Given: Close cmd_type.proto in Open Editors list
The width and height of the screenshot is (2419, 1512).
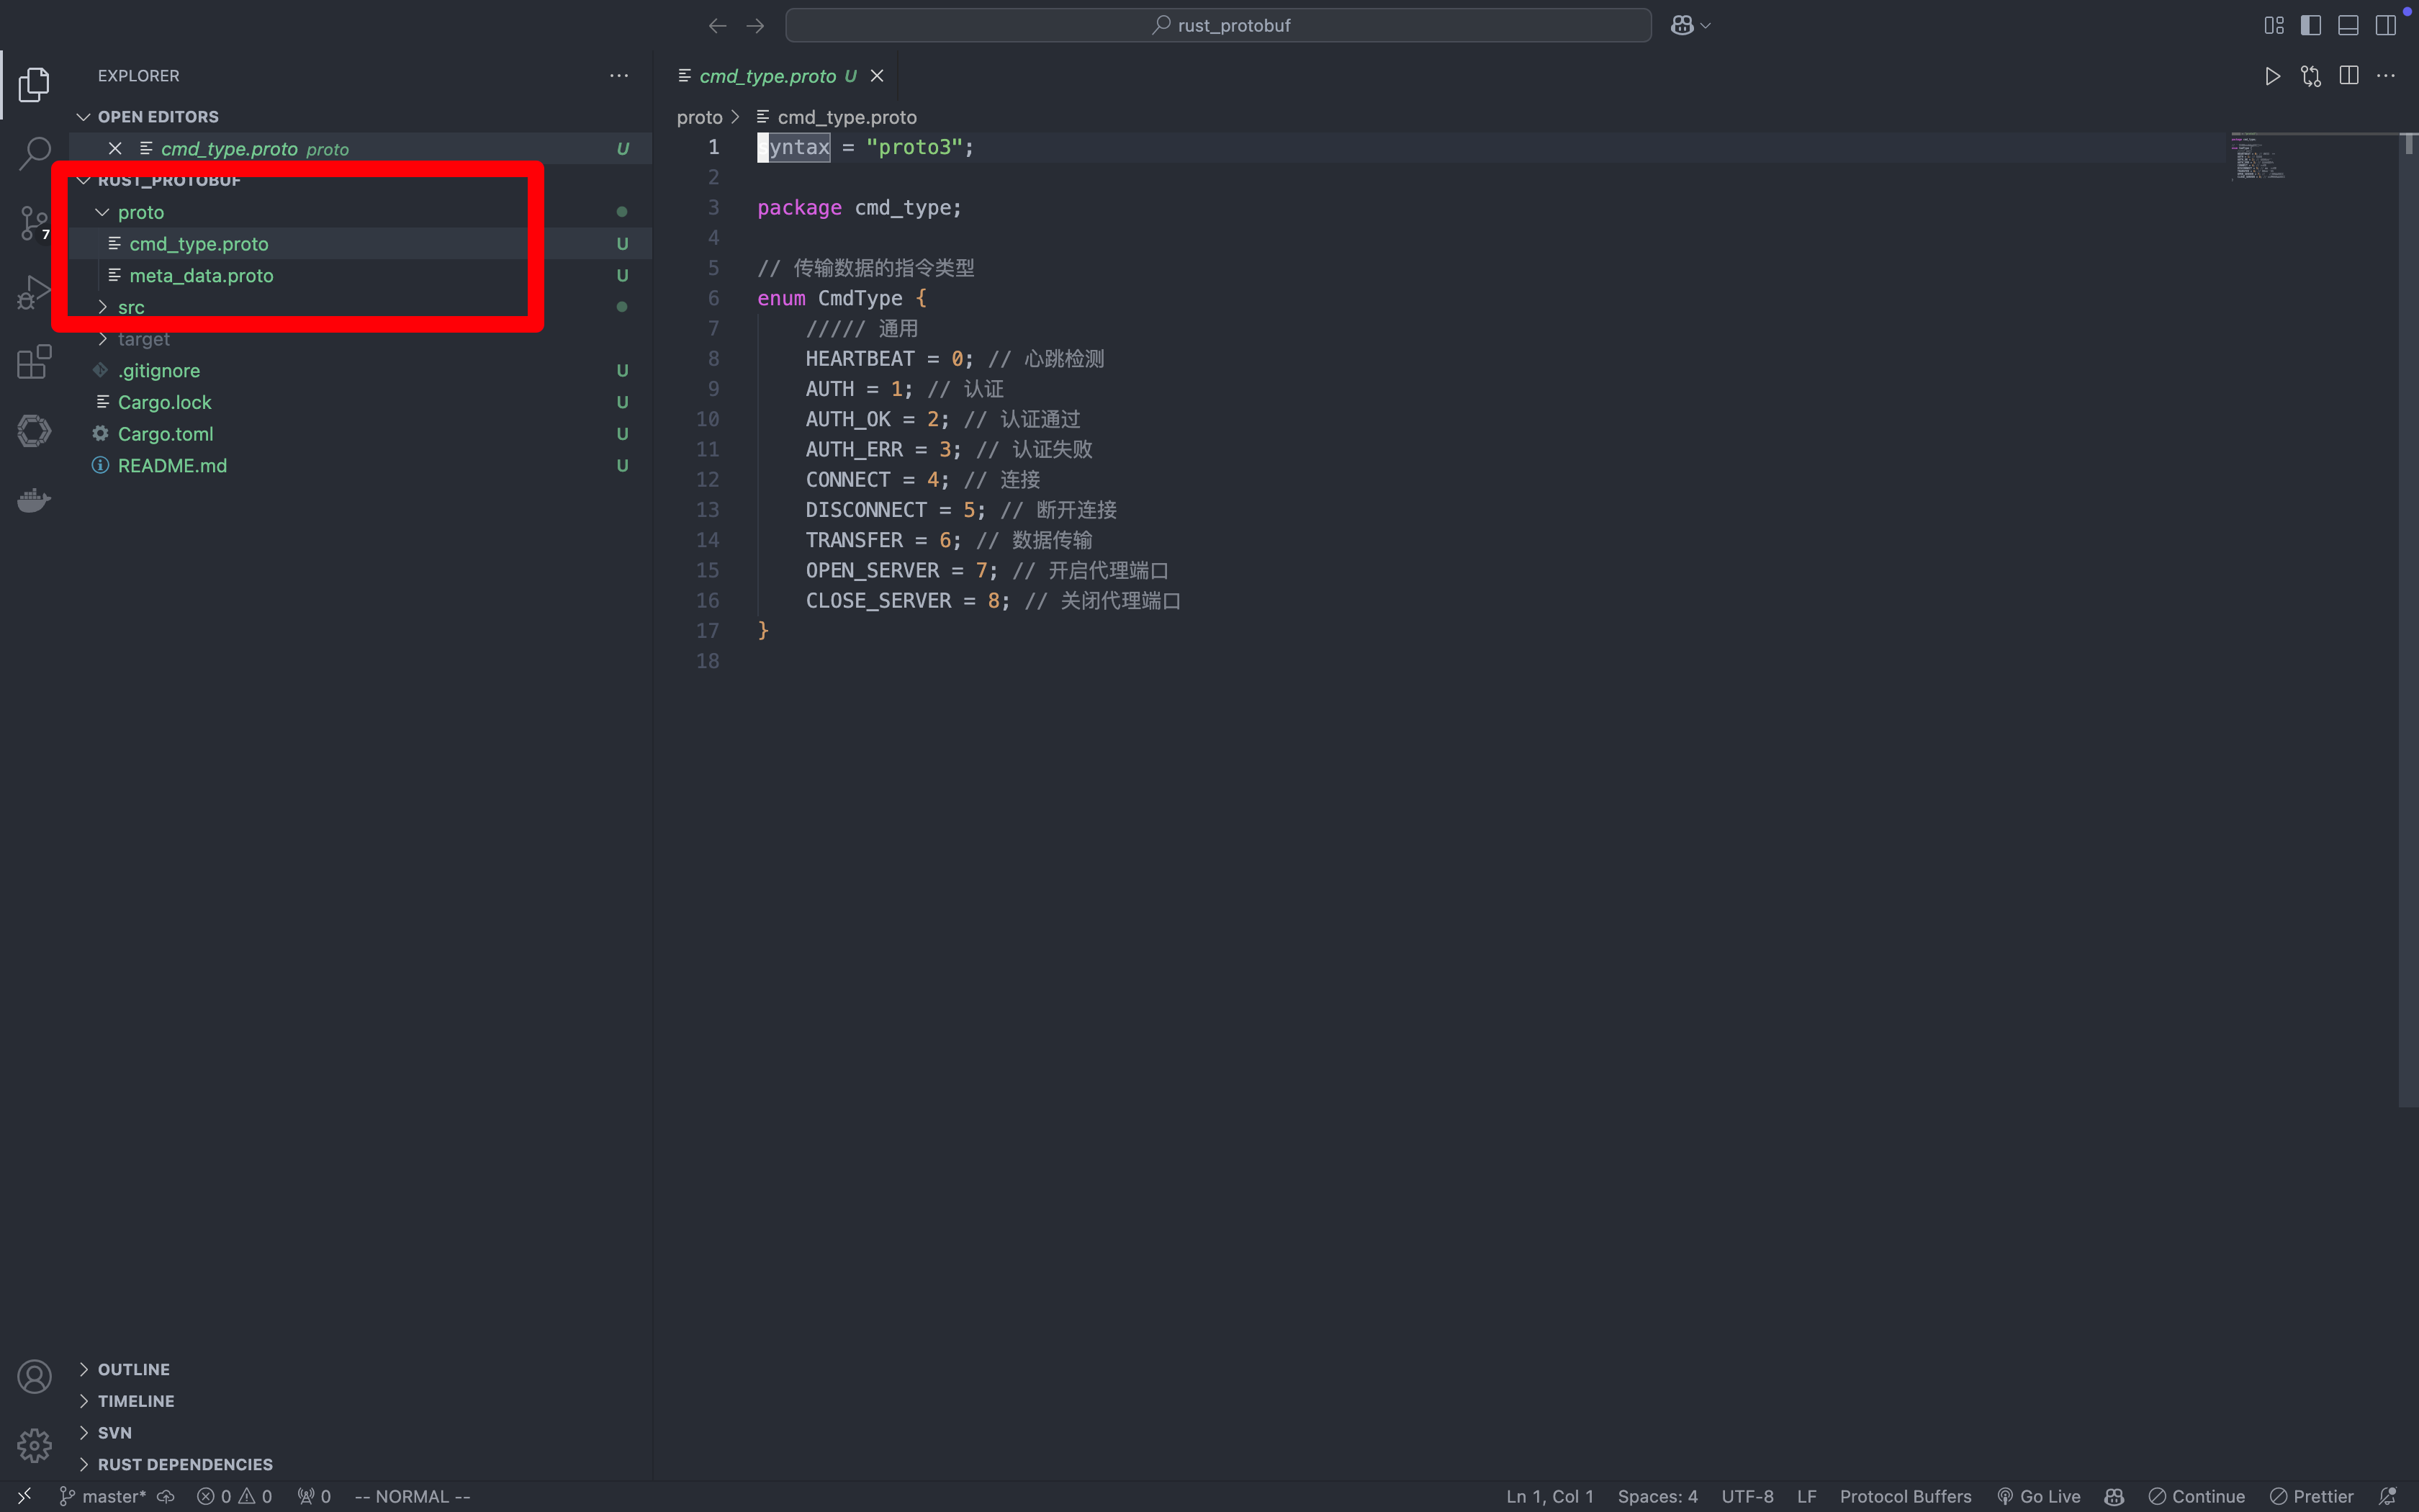Looking at the screenshot, I should coord(115,148).
